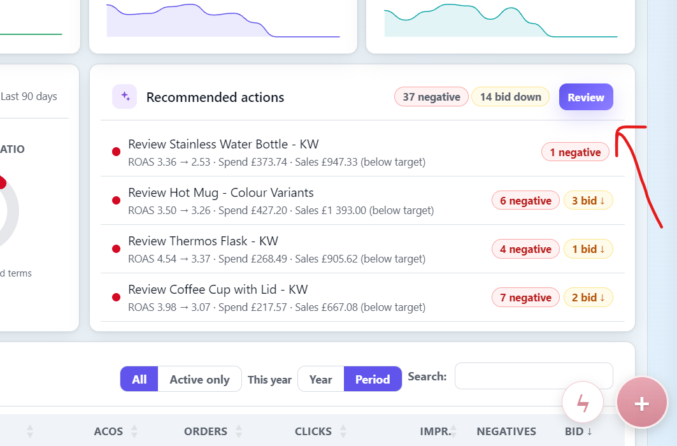The image size is (677, 446).
Task: Click red dot for Stainless Water Bottle row
Action: coord(116,152)
